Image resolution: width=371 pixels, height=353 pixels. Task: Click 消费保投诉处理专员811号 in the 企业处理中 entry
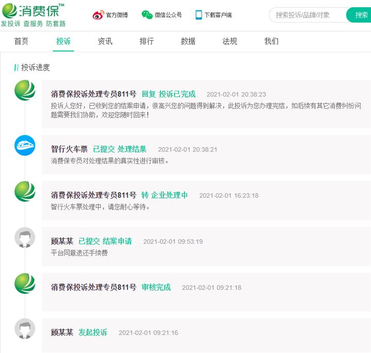pos(94,195)
